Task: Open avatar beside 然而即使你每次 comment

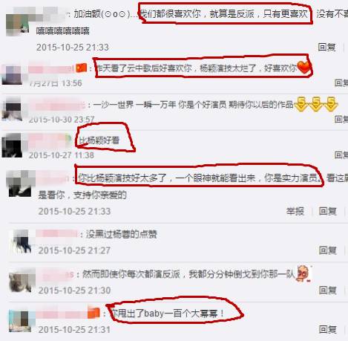Action: click(x=20, y=280)
